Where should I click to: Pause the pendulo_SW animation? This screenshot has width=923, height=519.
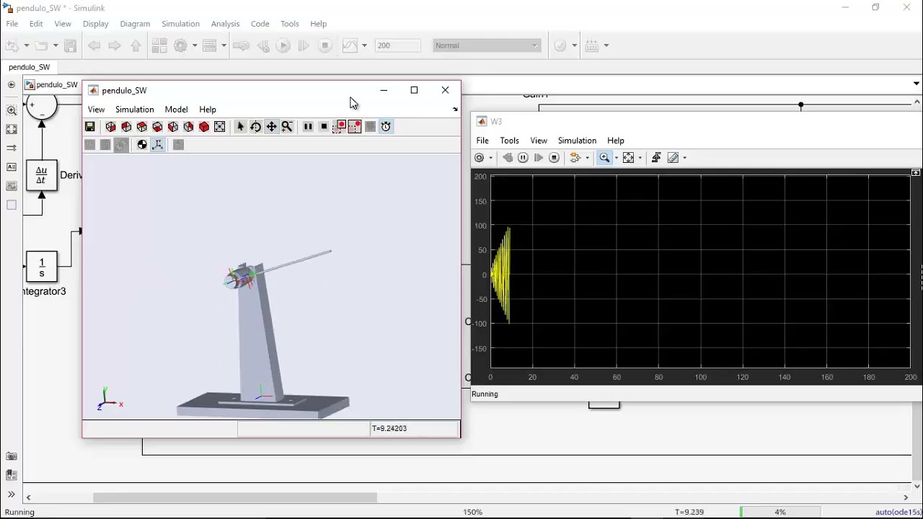(308, 127)
